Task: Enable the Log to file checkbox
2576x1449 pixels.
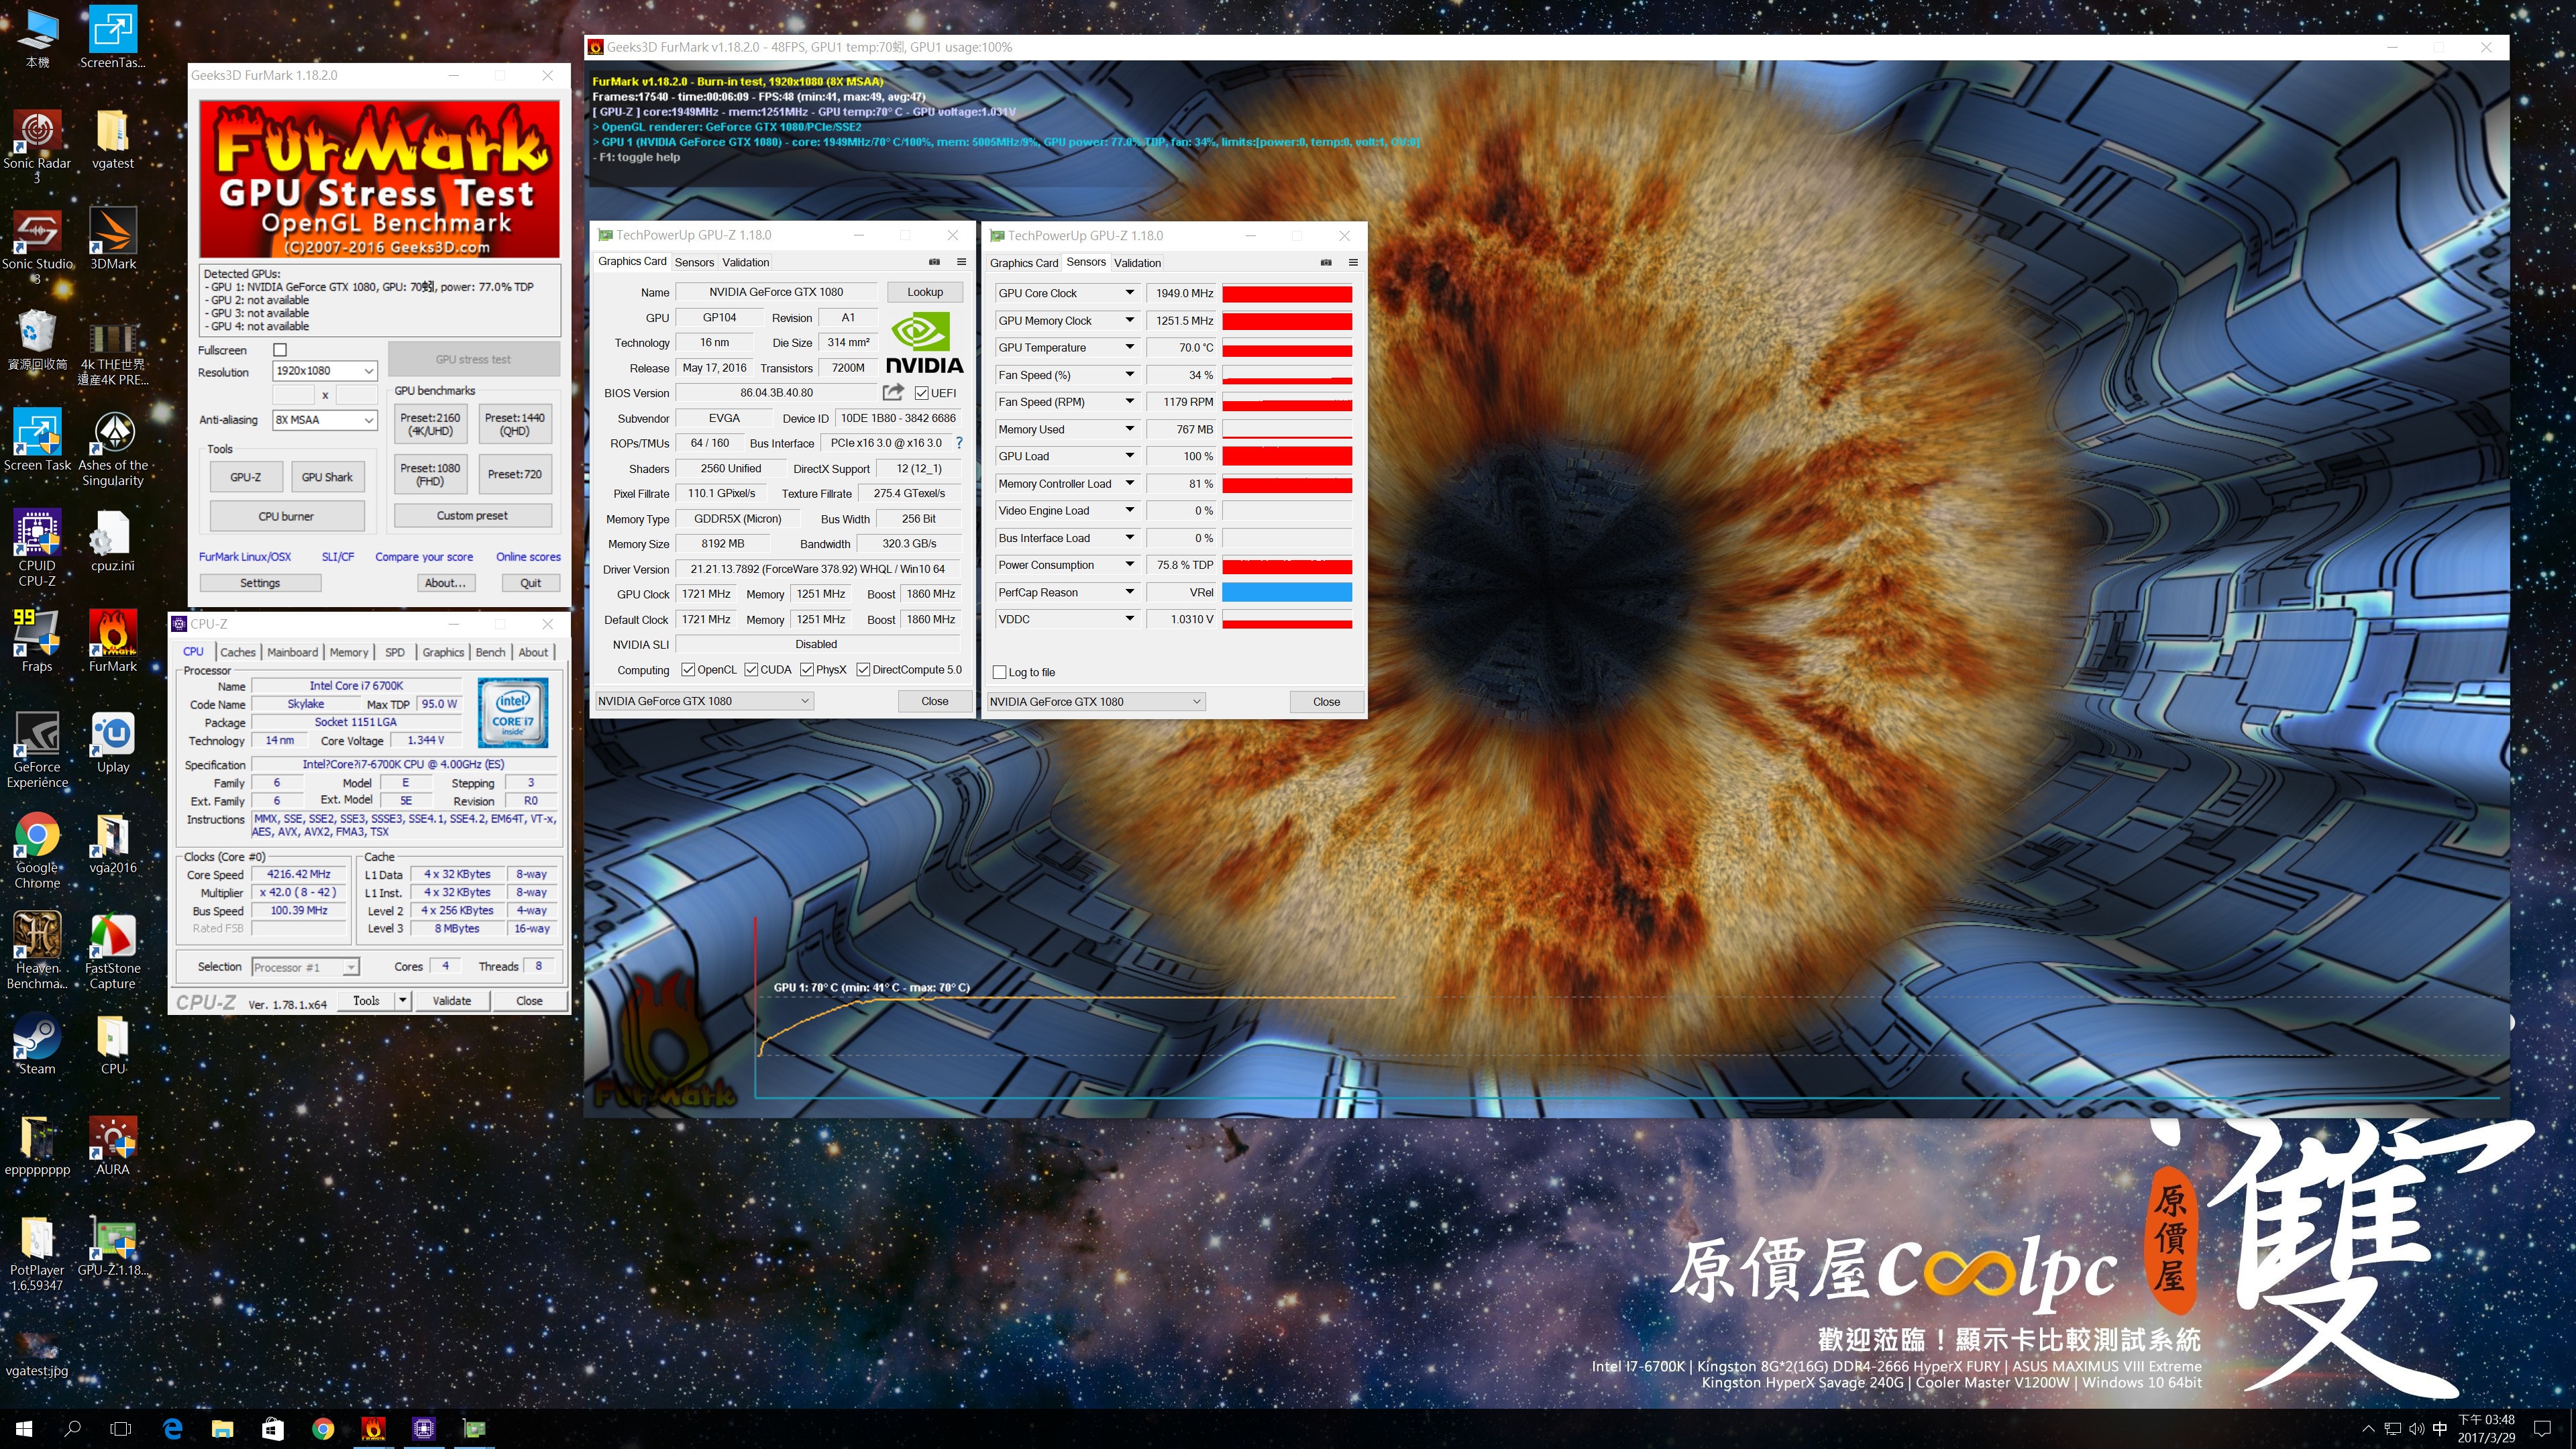Action: point(999,672)
